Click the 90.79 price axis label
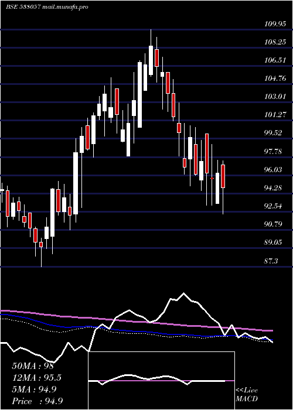This screenshot has width=293, height=410. click(274, 224)
